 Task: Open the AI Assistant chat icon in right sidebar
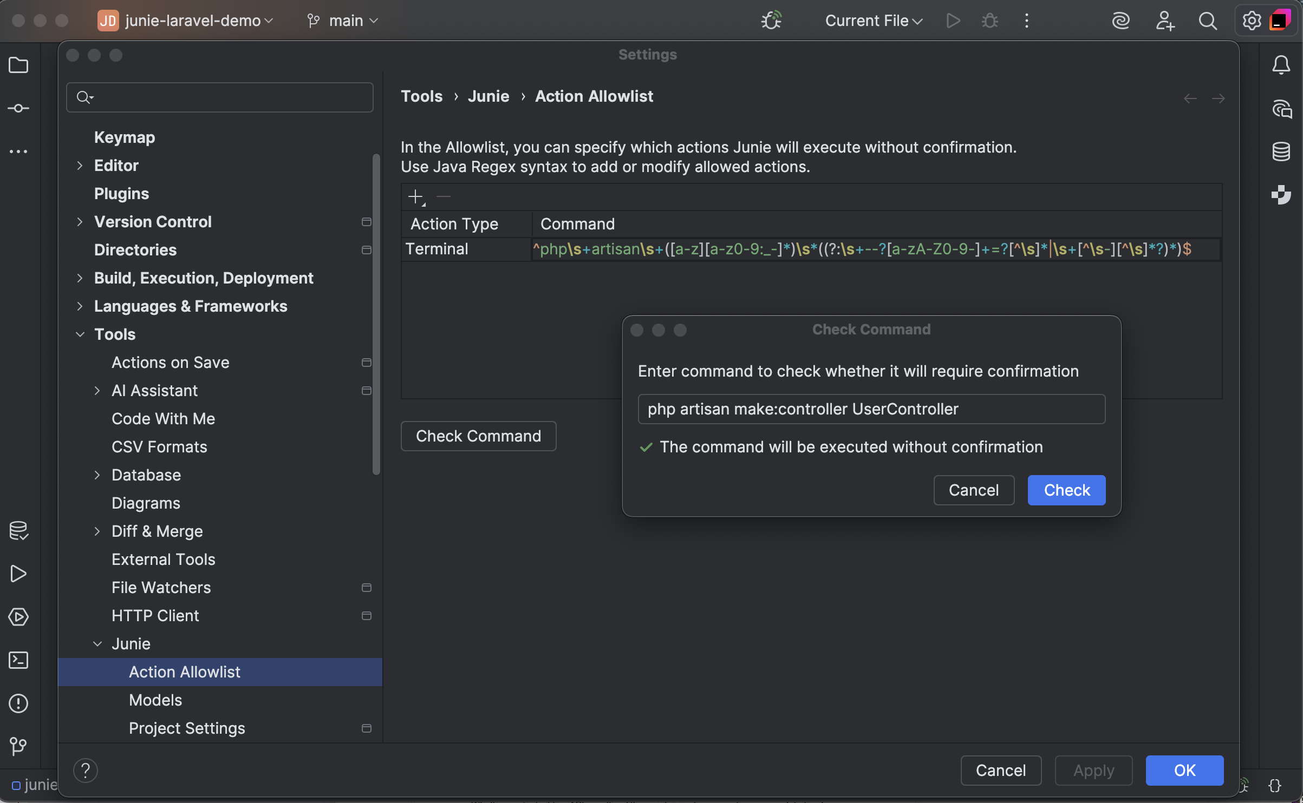(x=1281, y=109)
